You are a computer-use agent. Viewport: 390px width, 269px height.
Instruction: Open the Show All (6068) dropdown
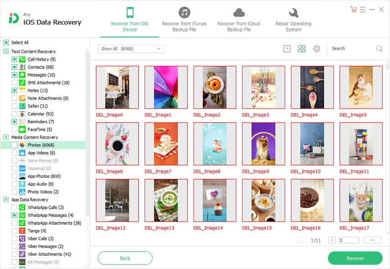point(131,49)
